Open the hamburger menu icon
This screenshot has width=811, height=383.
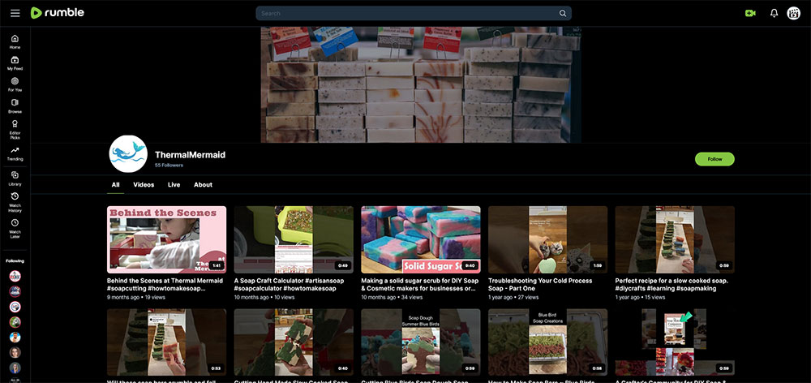click(15, 13)
